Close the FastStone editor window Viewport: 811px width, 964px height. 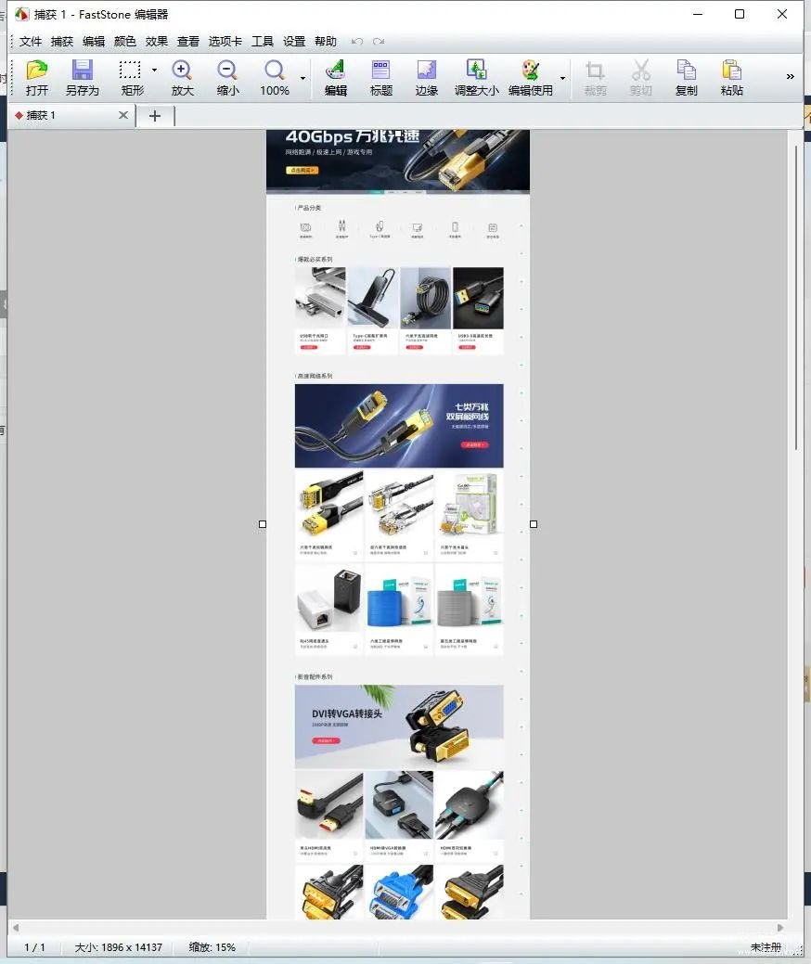pyautogui.click(x=782, y=14)
